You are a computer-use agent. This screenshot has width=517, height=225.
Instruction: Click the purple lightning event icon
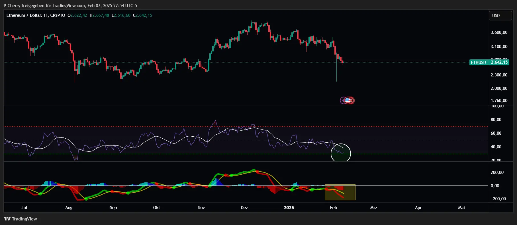(343, 101)
